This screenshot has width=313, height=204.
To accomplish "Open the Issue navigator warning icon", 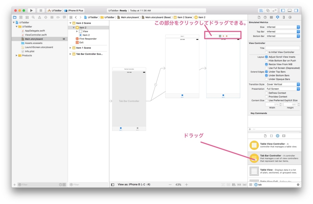I will coord(39,17).
